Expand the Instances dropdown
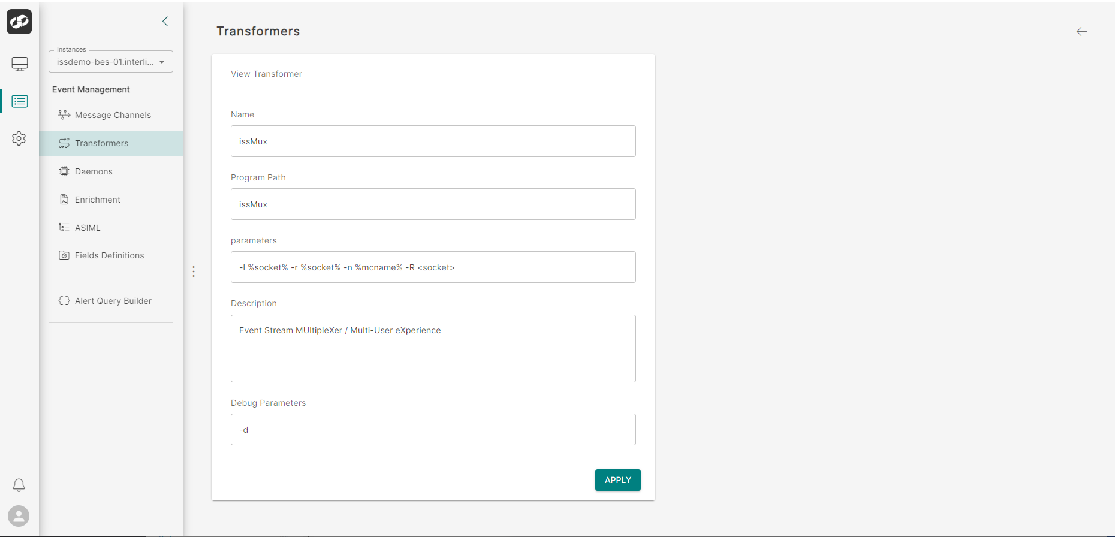 [x=111, y=62]
